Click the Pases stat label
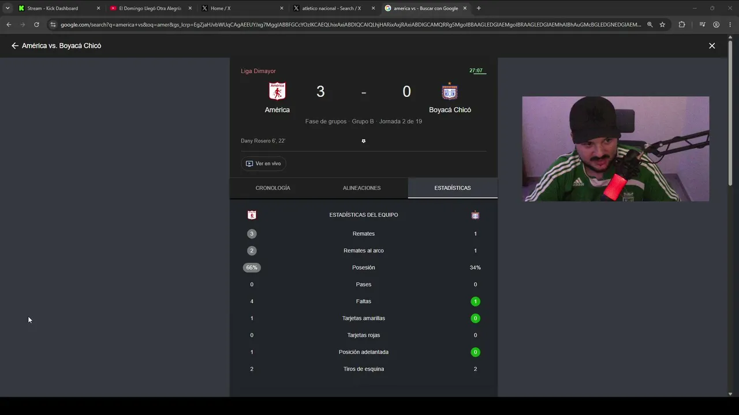This screenshot has width=739, height=415. coord(364,284)
